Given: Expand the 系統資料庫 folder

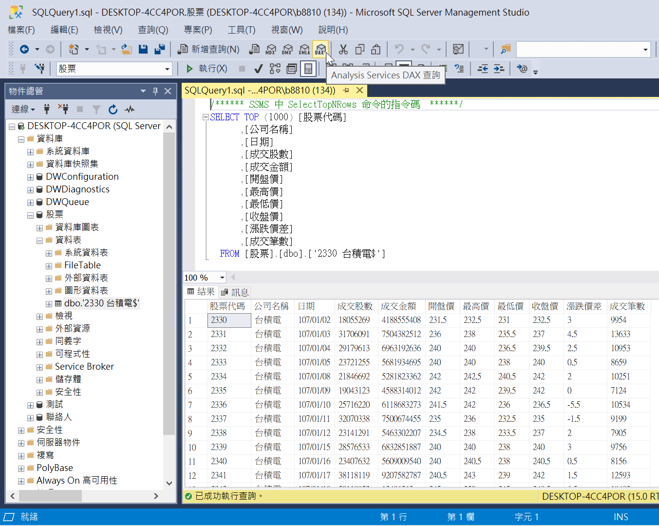Looking at the screenshot, I should 30,152.
